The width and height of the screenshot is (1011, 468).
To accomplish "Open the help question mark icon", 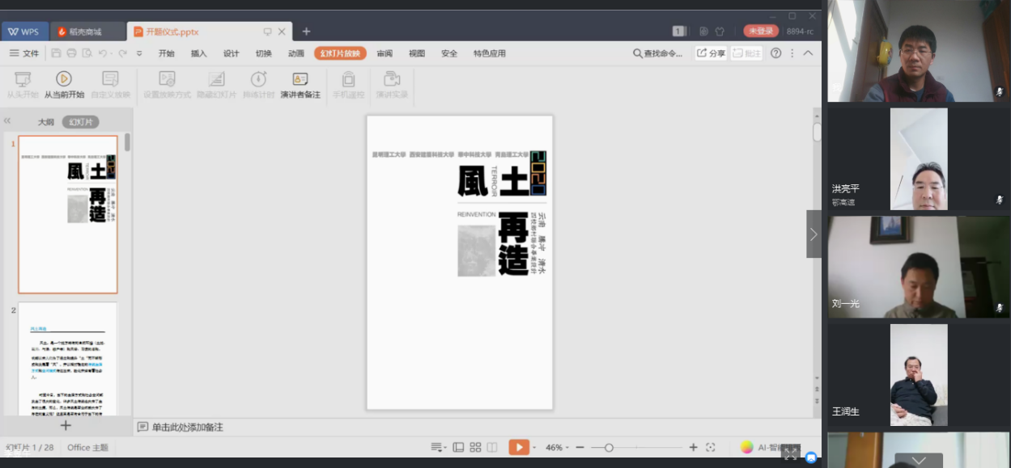I will 775,53.
